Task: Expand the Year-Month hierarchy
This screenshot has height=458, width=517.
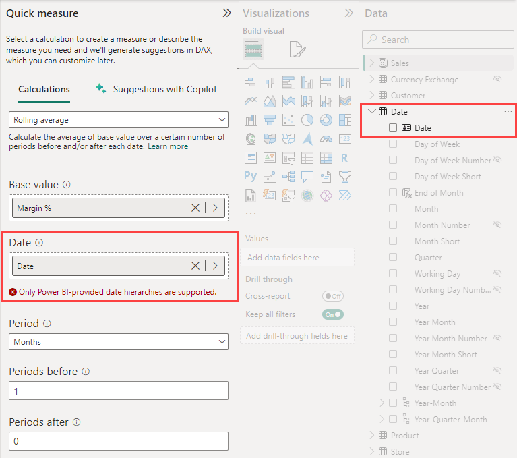Action: pyautogui.click(x=382, y=403)
